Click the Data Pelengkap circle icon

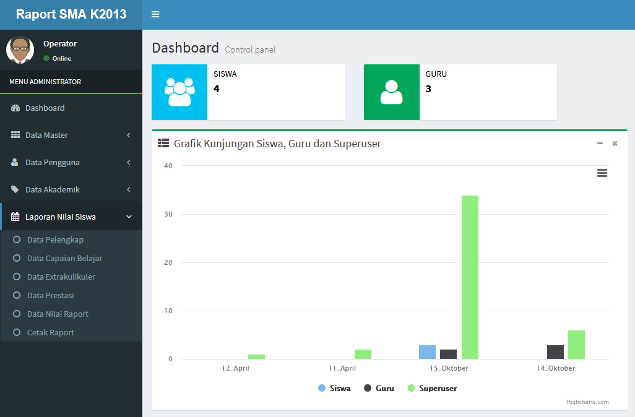pos(17,239)
